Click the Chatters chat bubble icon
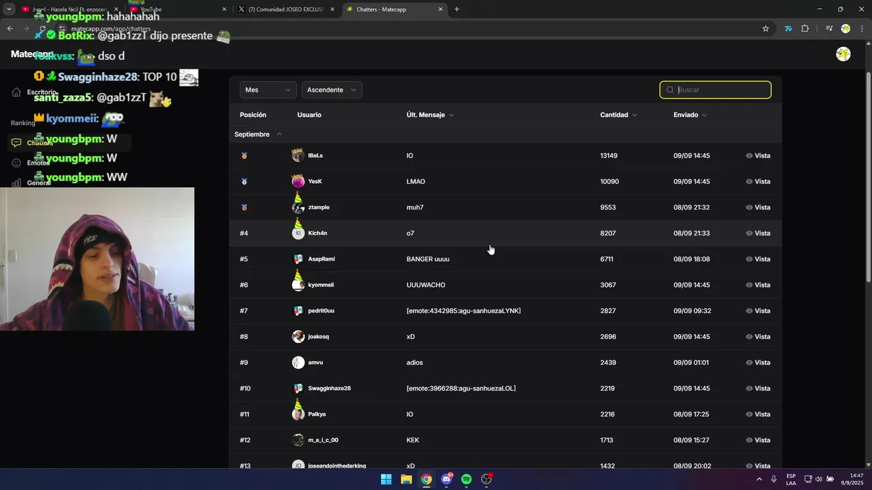872x490 pixels. coord(16,143)
